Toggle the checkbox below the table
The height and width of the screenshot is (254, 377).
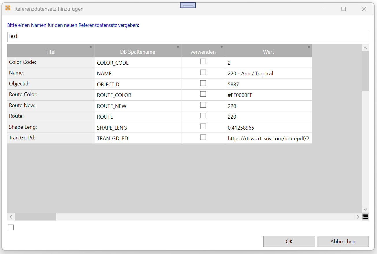coord(11,228)
